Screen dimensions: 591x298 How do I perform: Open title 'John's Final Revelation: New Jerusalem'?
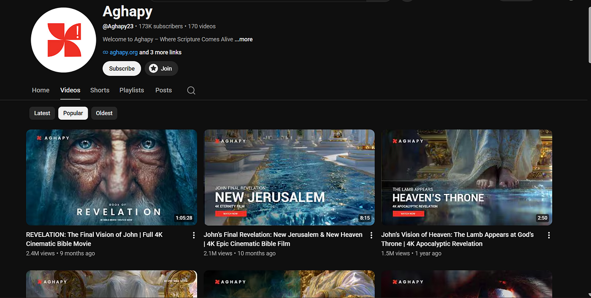point(283,239)
